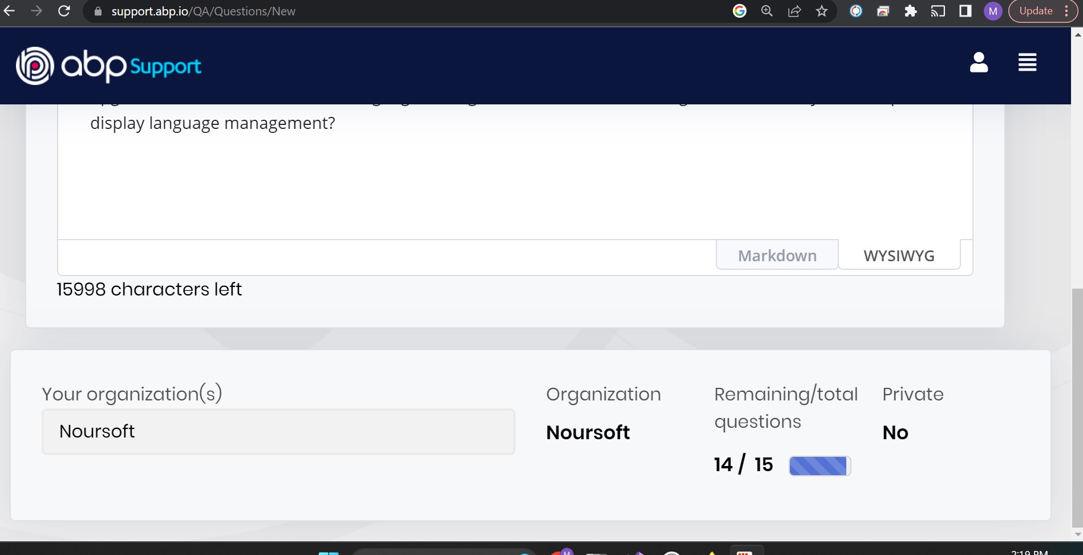The width and height of the screenshot is (1083, 555).
Task: Switch editor to WYSIWYG tab
Action: [x=899, y=256]
